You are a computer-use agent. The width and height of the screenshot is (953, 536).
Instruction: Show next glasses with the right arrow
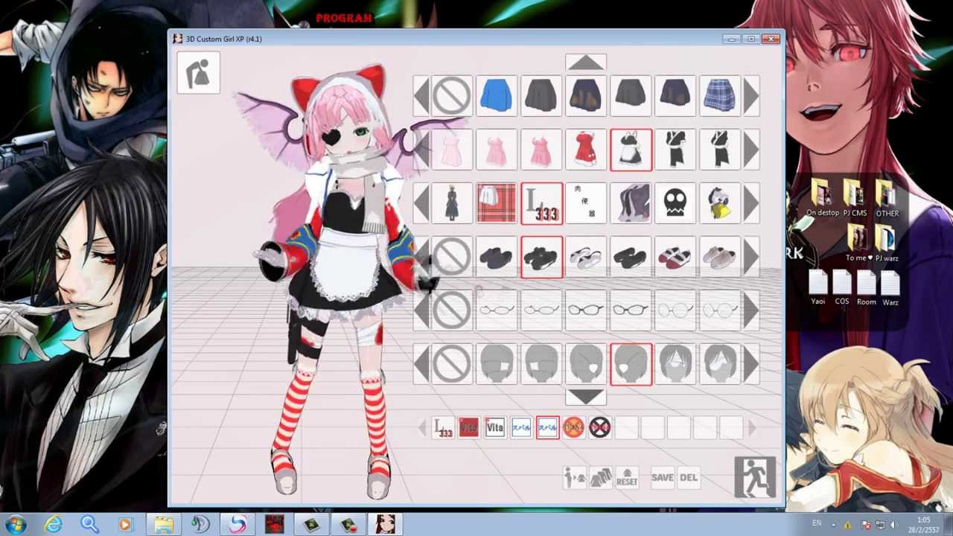751,310
